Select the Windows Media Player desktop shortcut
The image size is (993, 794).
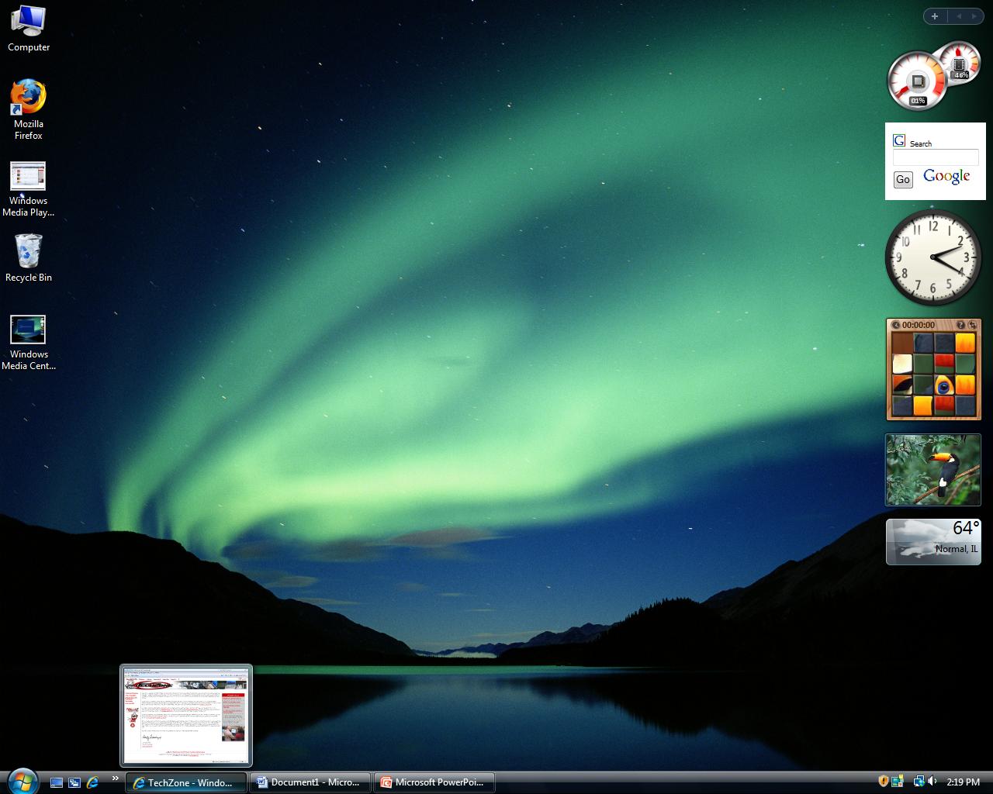pyautogui.click(x=29, y=189)
